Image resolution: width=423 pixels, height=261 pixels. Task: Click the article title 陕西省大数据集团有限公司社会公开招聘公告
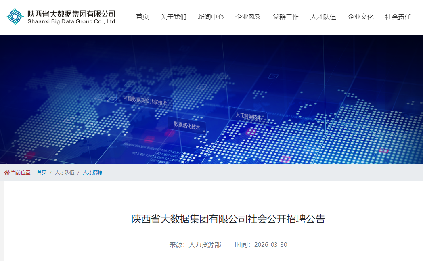point(228,219)
